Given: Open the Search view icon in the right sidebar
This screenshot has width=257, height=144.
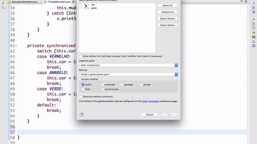Looking at the screenshot, I should [x=254, y=33].
